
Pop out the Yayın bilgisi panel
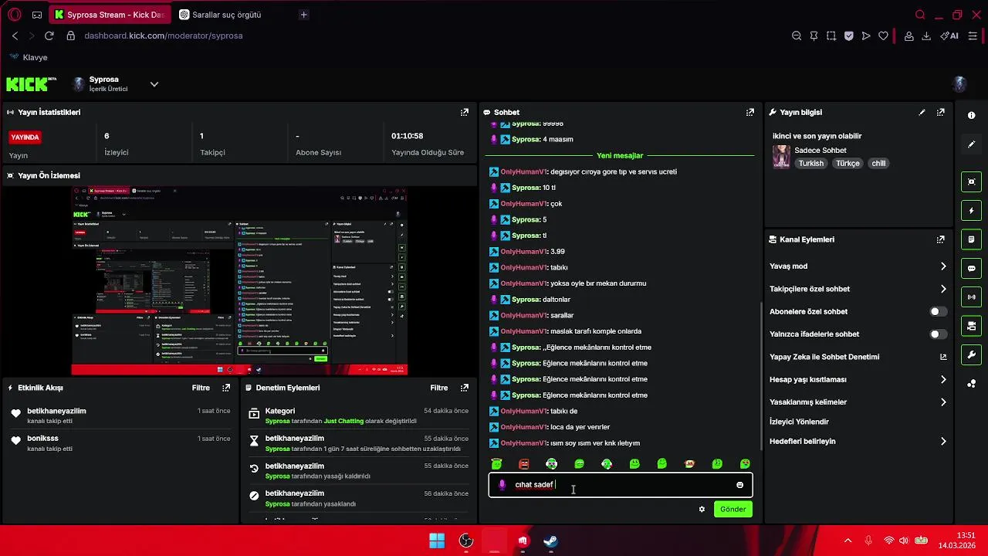940,112
